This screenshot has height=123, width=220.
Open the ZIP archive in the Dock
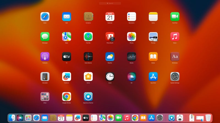[191, 118]
